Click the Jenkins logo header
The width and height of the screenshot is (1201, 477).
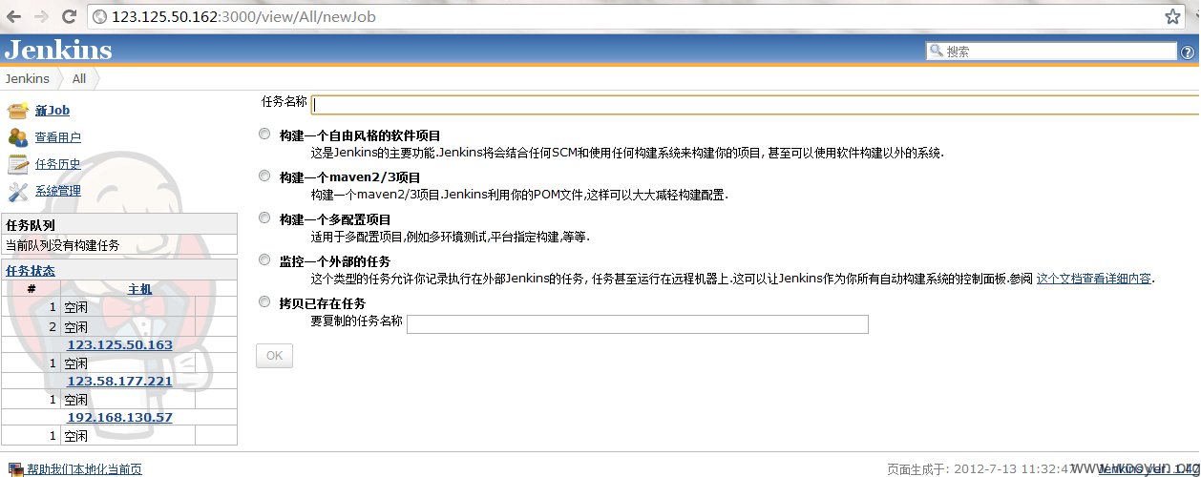tap(58, 51)
